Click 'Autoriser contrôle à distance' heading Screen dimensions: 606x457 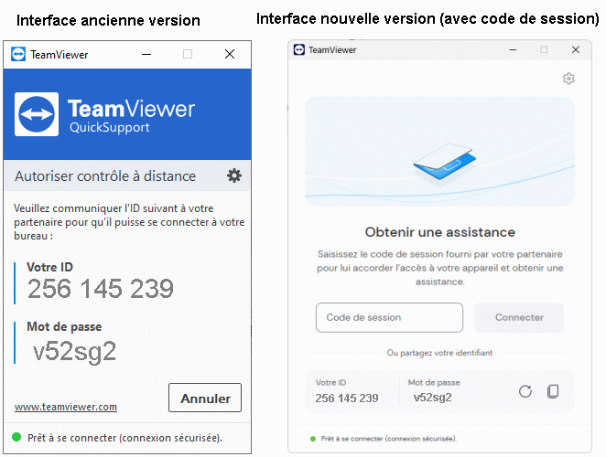(105, 176)
